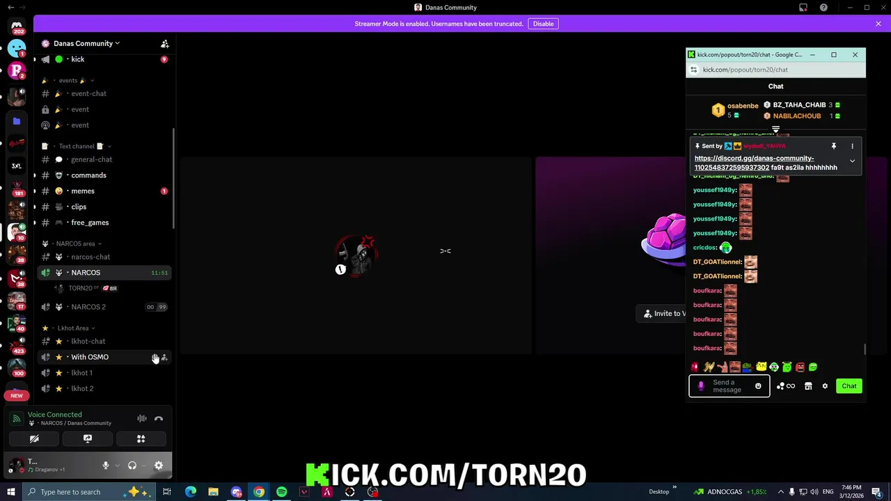
Task: Click osabenbe top gifter name
Action: click(x=743, y=106)
